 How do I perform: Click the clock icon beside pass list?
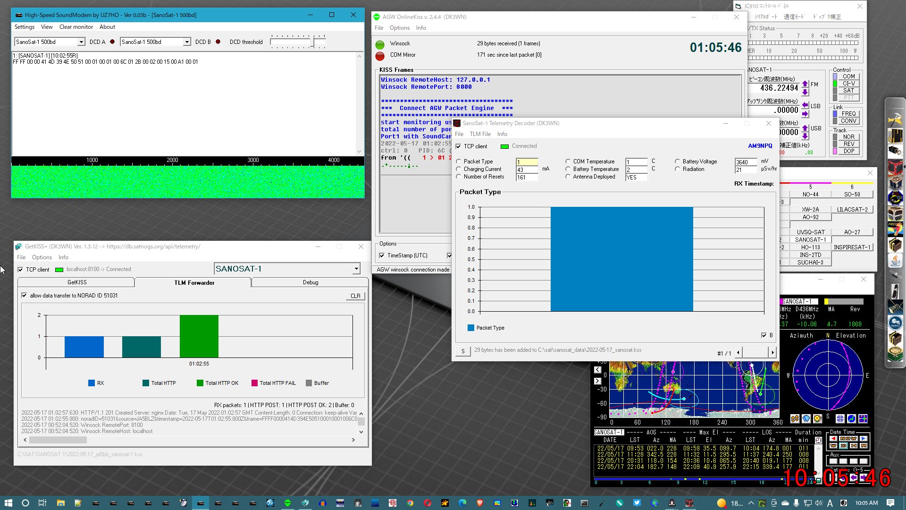pos(819,440)
